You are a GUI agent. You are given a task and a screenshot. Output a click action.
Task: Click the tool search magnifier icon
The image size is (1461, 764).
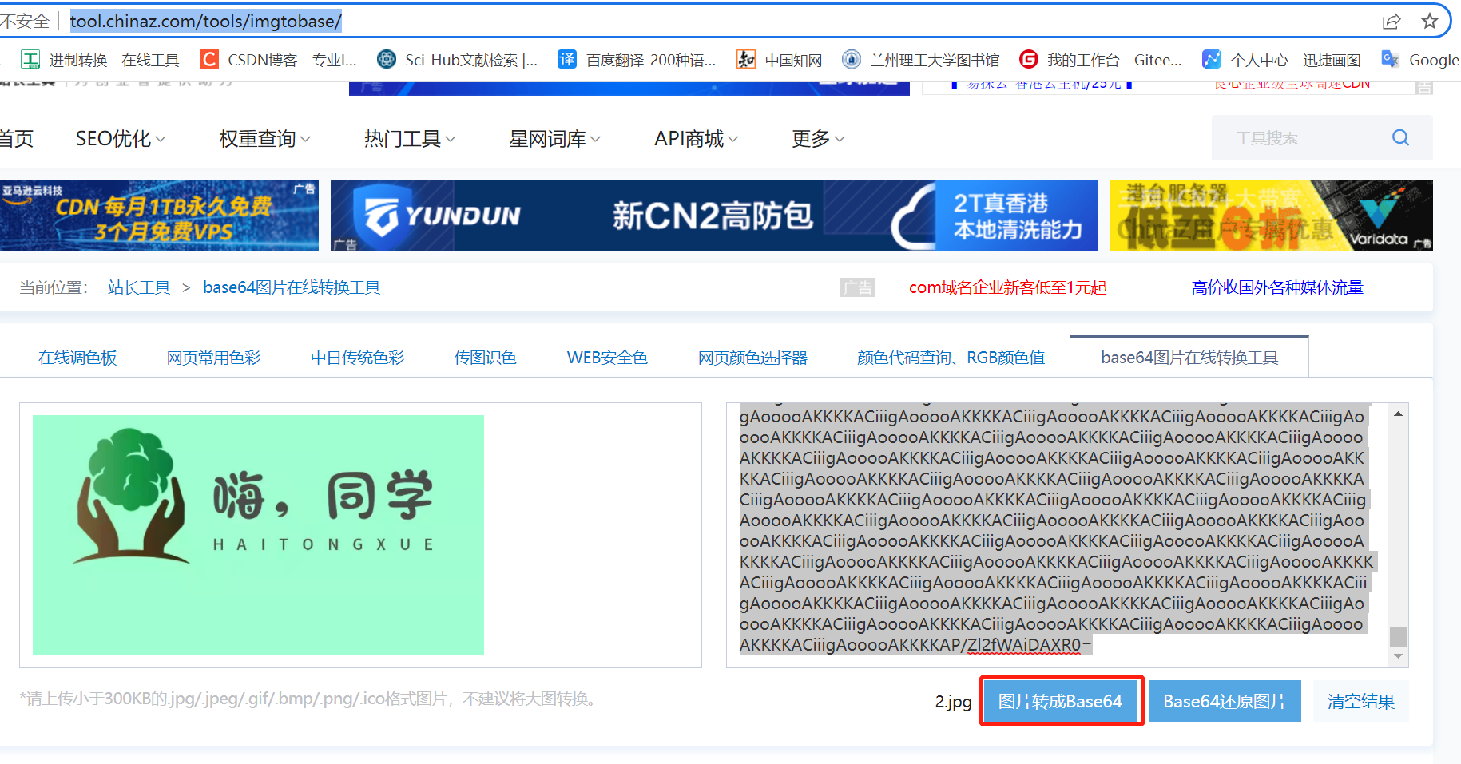point(1400,137)
